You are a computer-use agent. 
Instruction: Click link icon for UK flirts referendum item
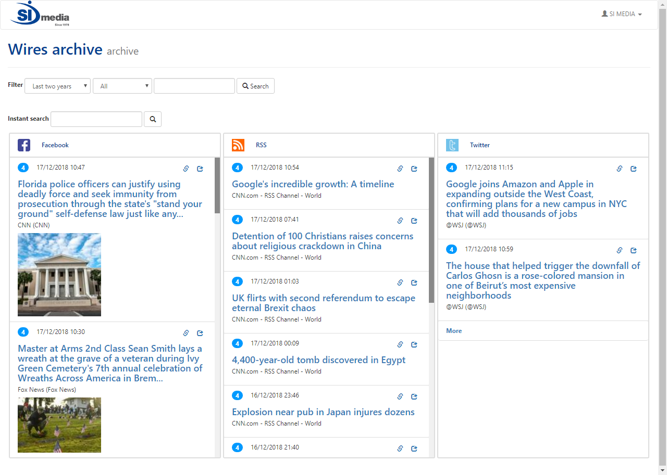coord(400,283)
